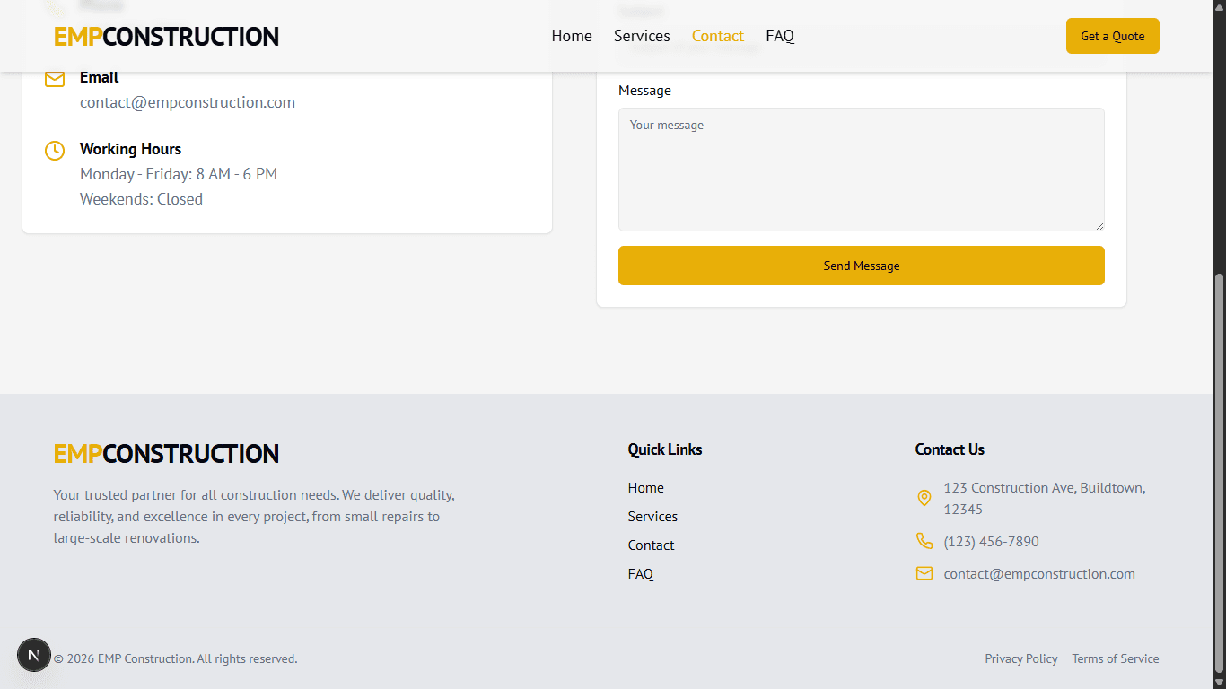Click the footer phone icon
The image size is (1226, 689).
pyautogui.click(x=924, y=541)
